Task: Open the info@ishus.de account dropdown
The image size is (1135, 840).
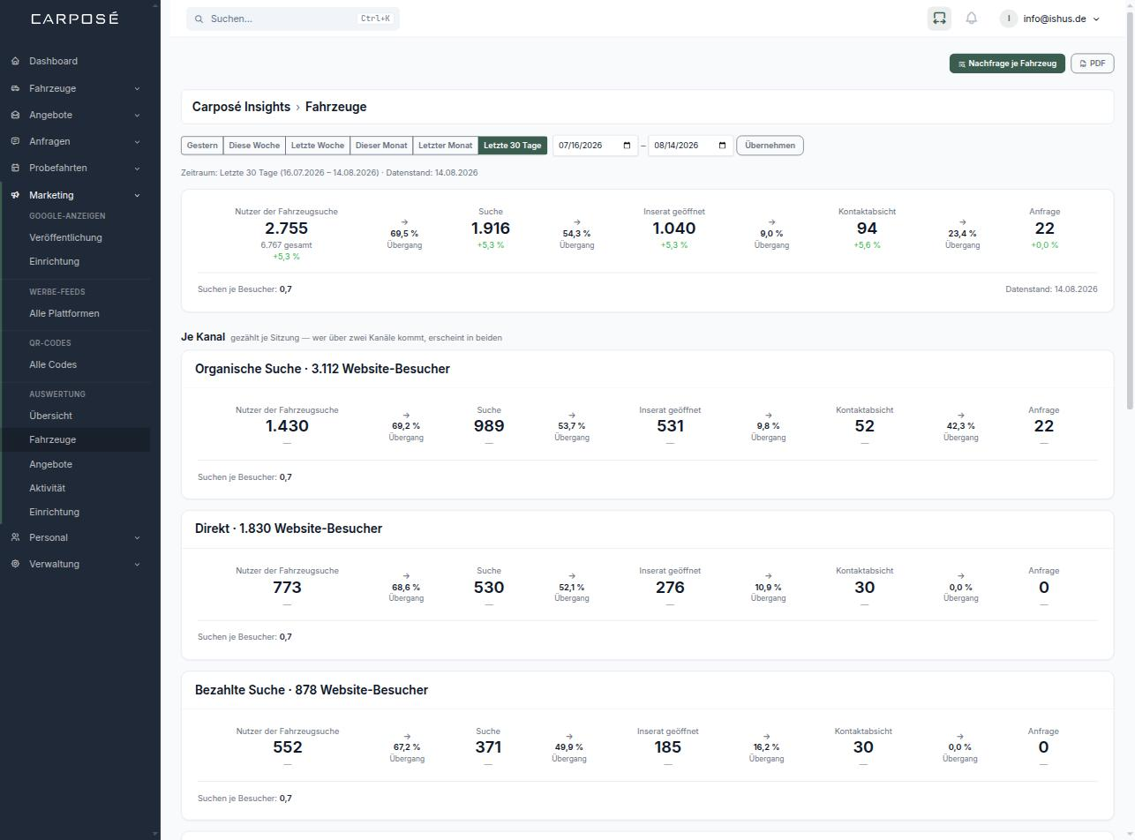Action: pyautogui.click(x=1050, y=19)
